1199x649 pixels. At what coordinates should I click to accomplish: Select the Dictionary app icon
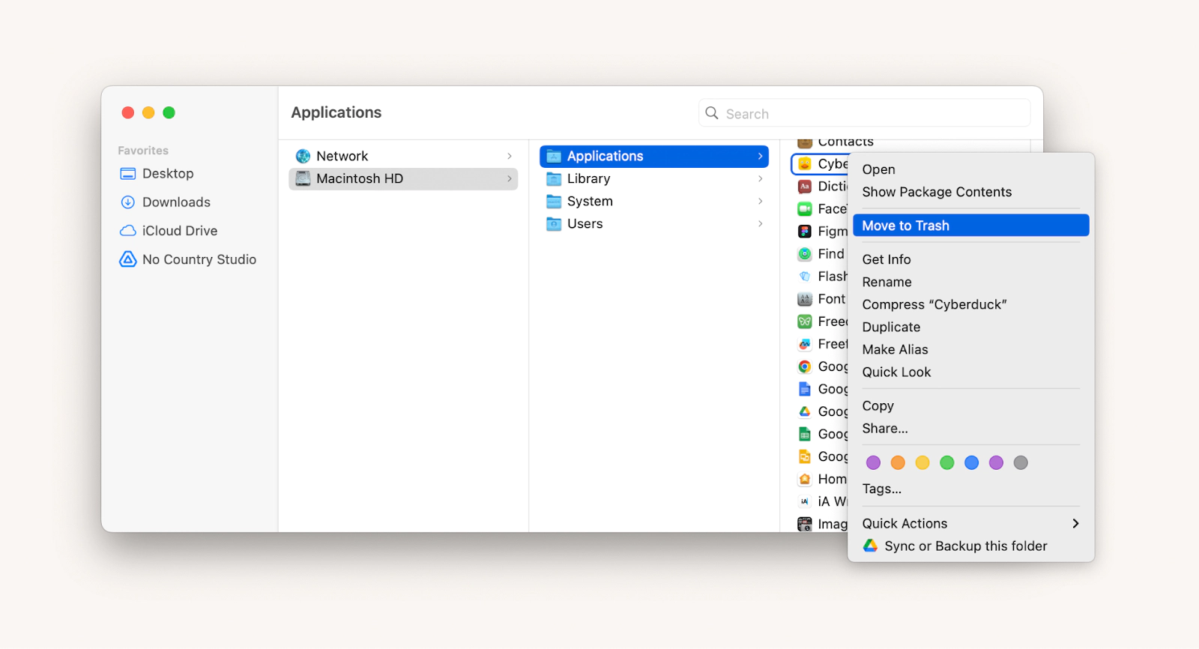804,187
